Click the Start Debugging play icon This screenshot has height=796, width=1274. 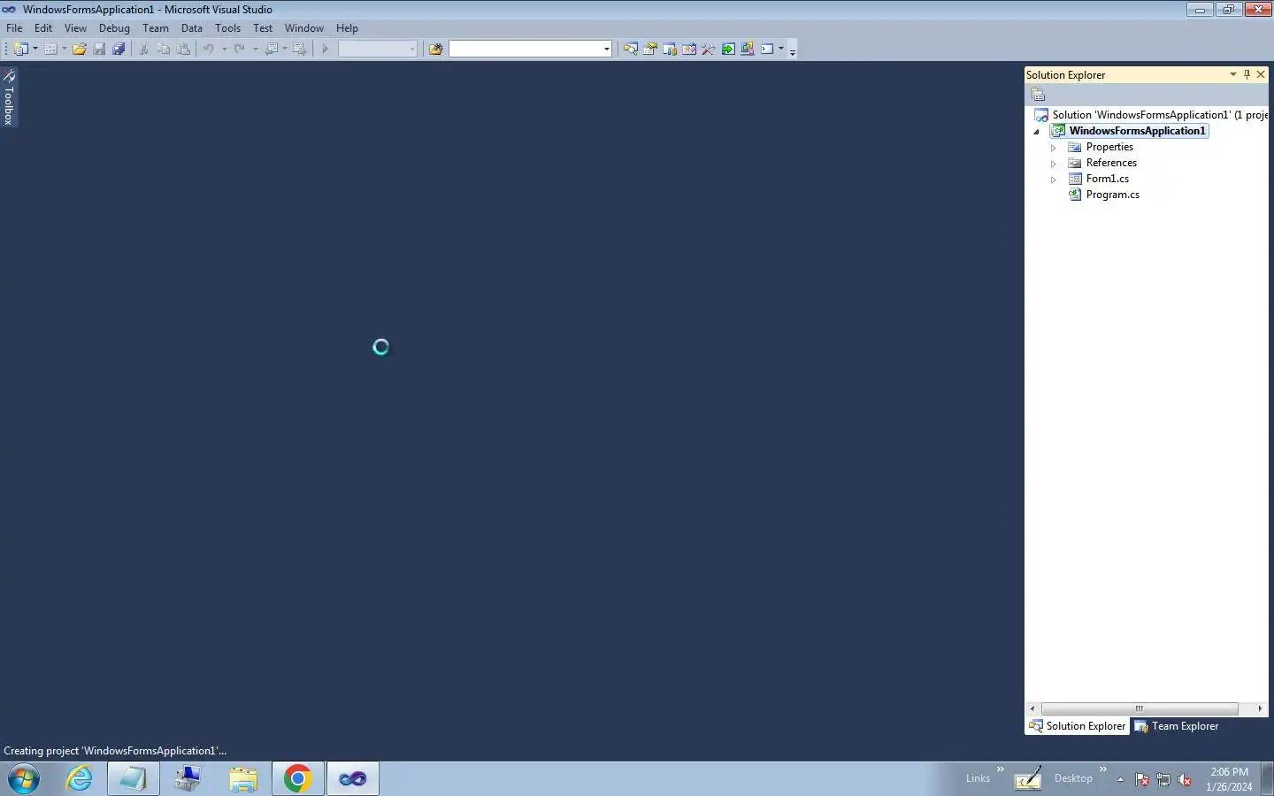coord(326,49)
